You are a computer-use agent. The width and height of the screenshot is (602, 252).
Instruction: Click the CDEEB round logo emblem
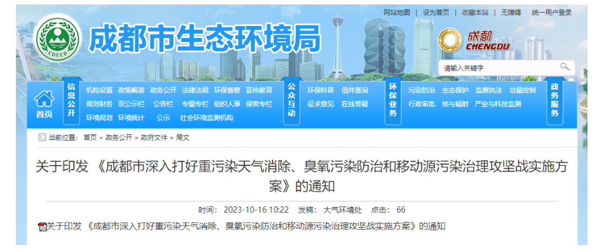(58, 39)
